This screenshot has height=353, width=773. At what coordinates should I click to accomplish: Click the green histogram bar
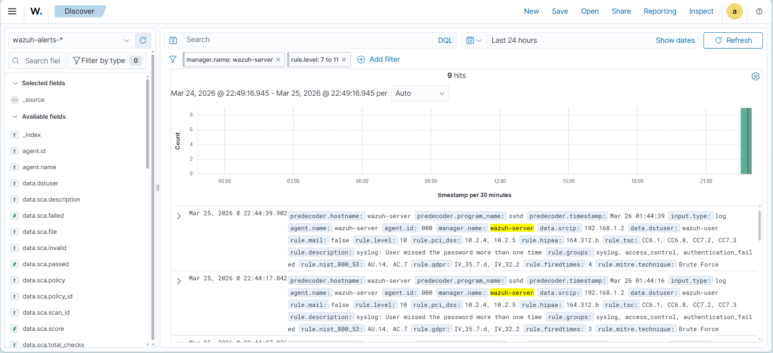(x=746, y=141)
